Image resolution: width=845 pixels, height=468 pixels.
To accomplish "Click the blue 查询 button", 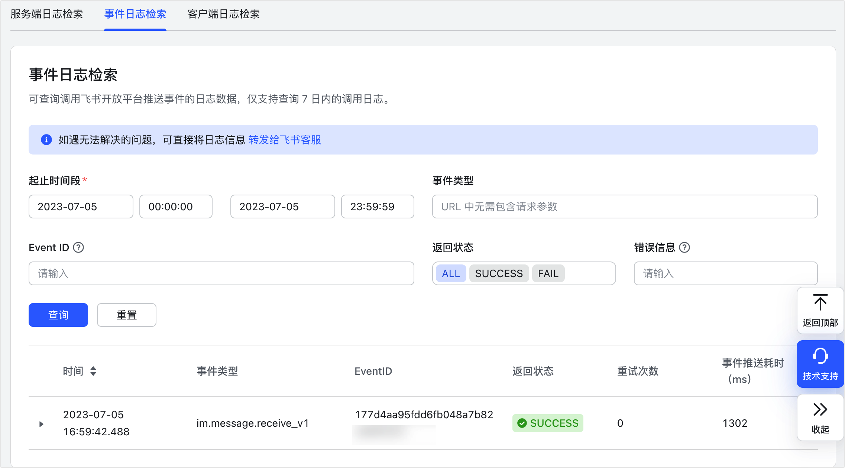I will (x=58, y=315).
